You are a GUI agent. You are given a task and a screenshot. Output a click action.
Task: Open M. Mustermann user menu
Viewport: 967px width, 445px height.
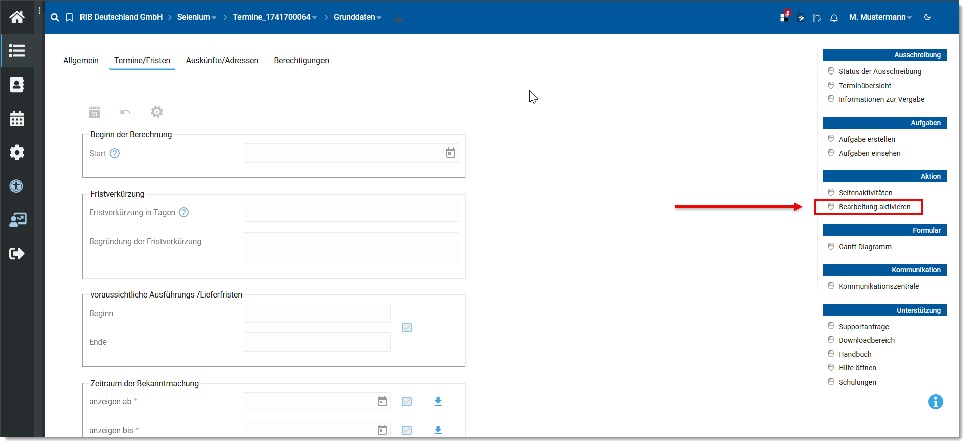[x=880, y=17]
